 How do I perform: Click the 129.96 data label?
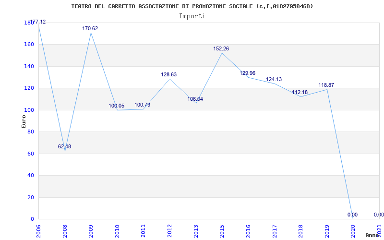[x=247, y=73]
